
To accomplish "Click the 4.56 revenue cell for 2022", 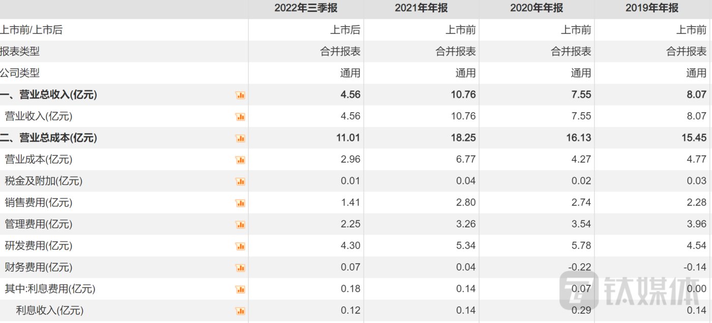I will click(x=350, y=94).
